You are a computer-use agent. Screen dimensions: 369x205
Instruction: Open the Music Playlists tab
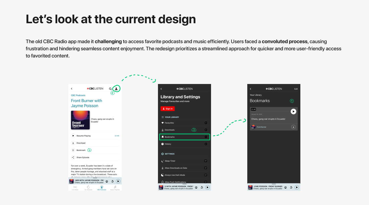[115, 188]
